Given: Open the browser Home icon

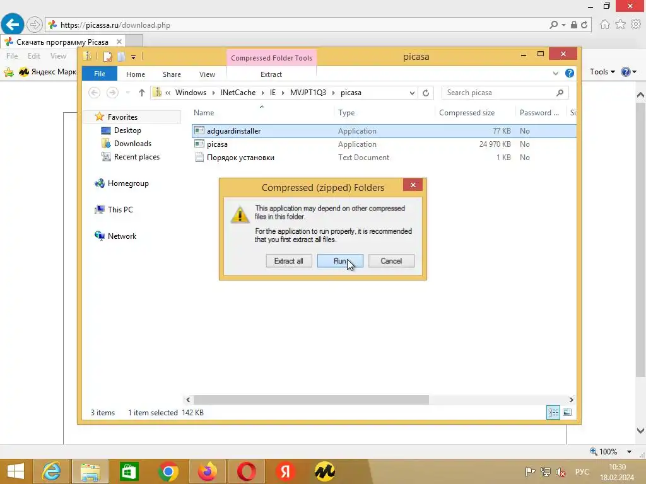Looking at the screenshot, I should [604, 25].
